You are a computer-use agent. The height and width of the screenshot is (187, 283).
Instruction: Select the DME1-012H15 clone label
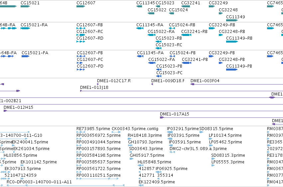coord(18,107)
